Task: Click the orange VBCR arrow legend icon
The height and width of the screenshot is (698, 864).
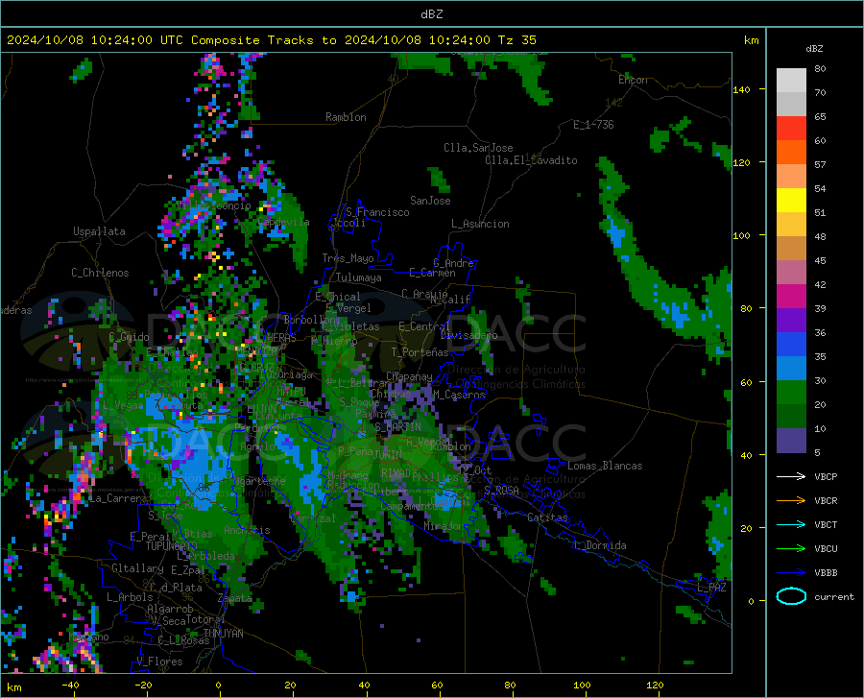Action: [791, 500]
